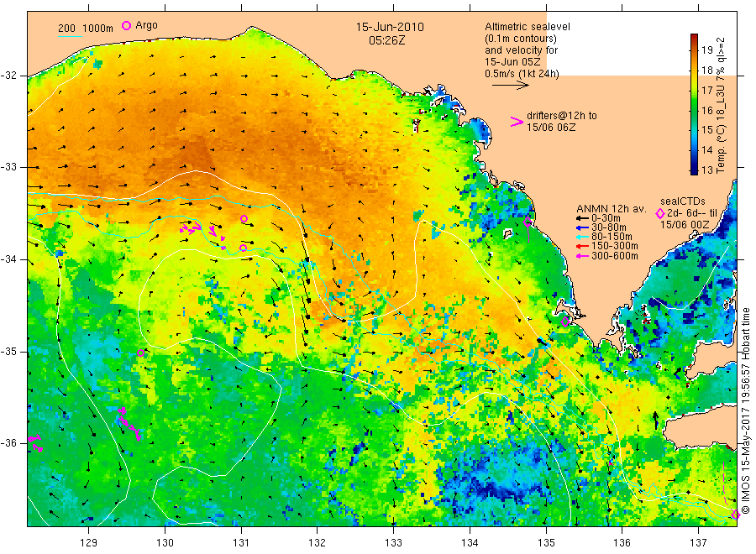756x554 pixels.
Task: Click the blue 30-80m arrow legend symbol
Action: click(582, 227)
